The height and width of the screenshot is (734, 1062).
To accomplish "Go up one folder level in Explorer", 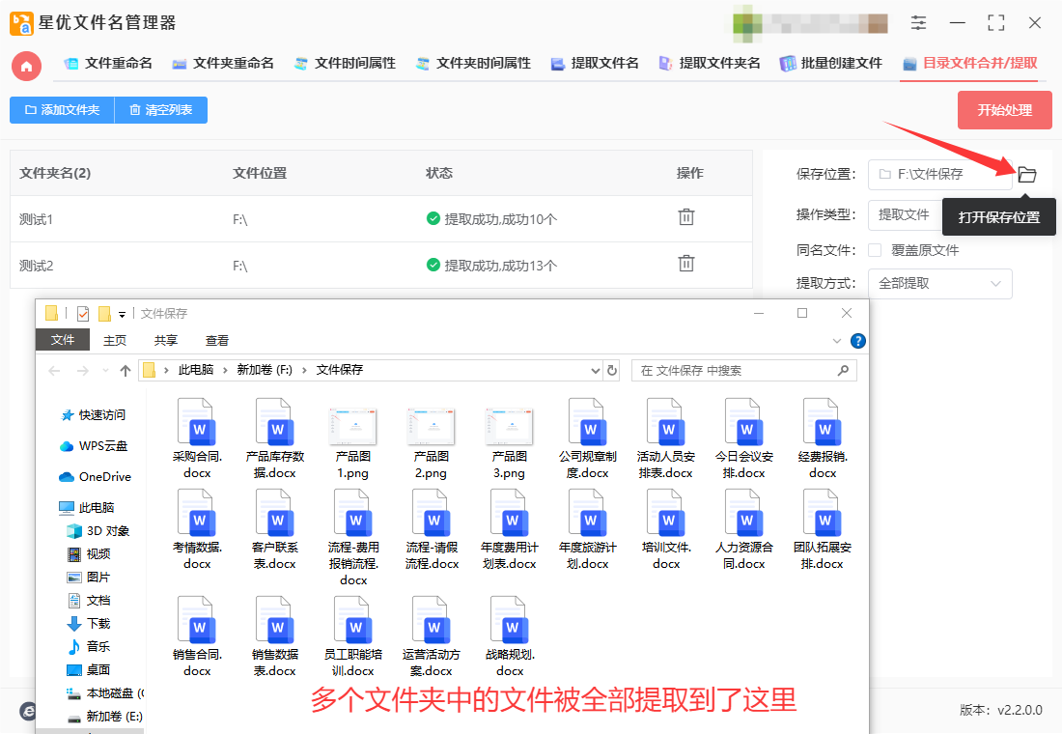I will pyautogui.click(x=126, y=371).
